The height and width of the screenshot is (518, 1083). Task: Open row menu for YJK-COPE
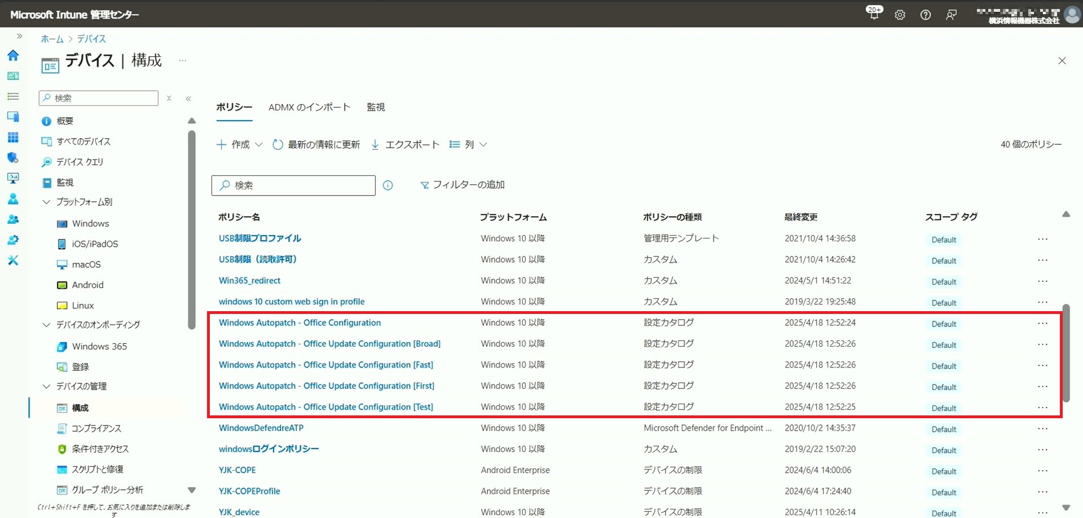[1042, 471]
